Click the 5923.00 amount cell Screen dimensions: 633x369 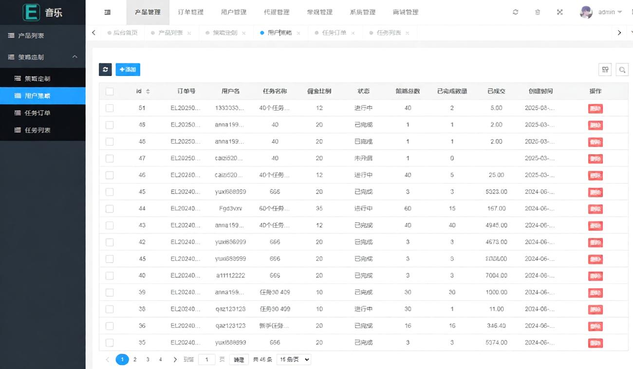(496, 192)
